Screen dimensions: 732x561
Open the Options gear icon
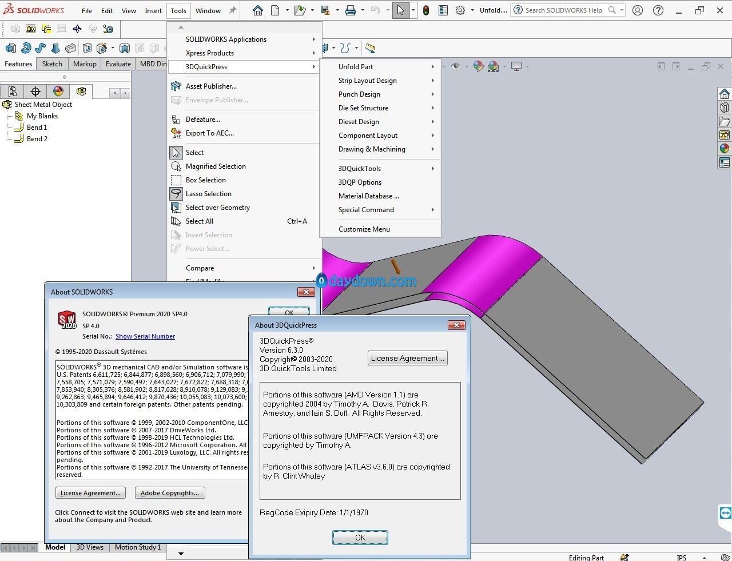point(460,10)
